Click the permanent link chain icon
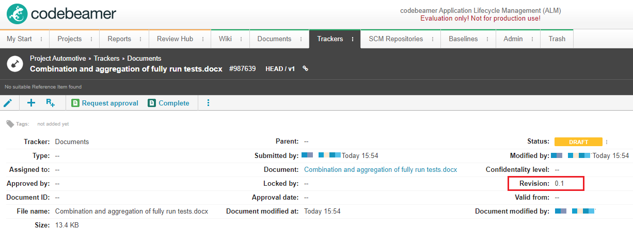Screen dimensions: 633x229 tap(306, 68)
